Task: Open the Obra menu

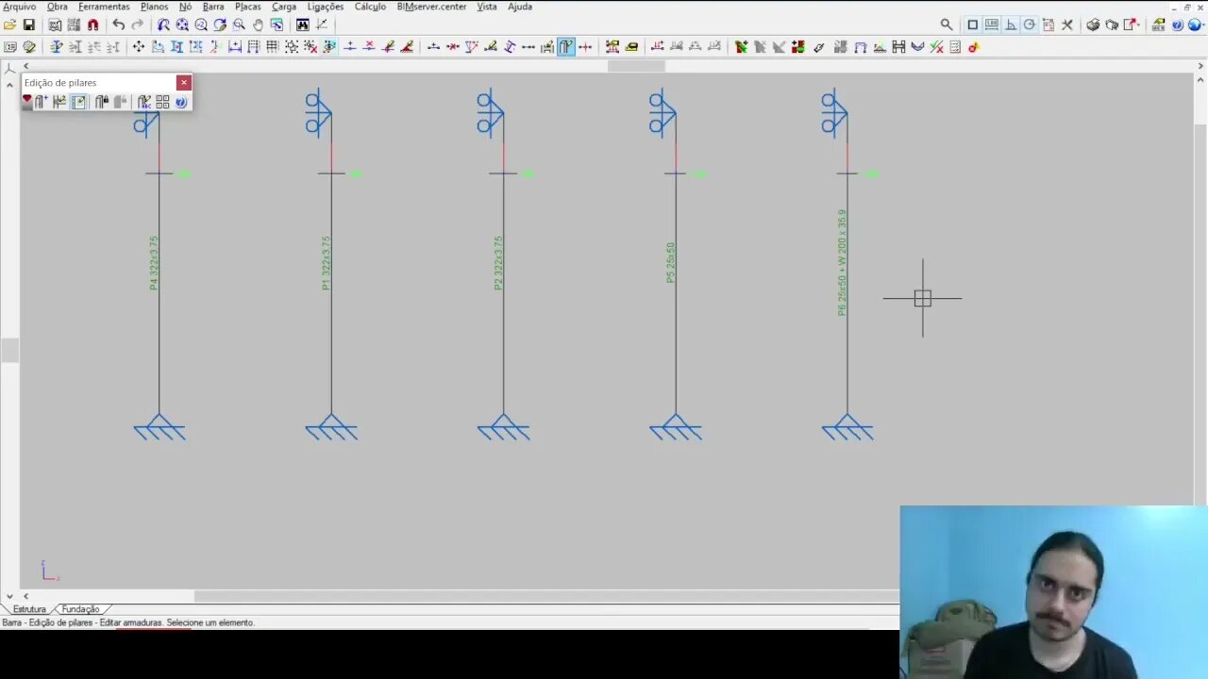Action: click(58, 7)
